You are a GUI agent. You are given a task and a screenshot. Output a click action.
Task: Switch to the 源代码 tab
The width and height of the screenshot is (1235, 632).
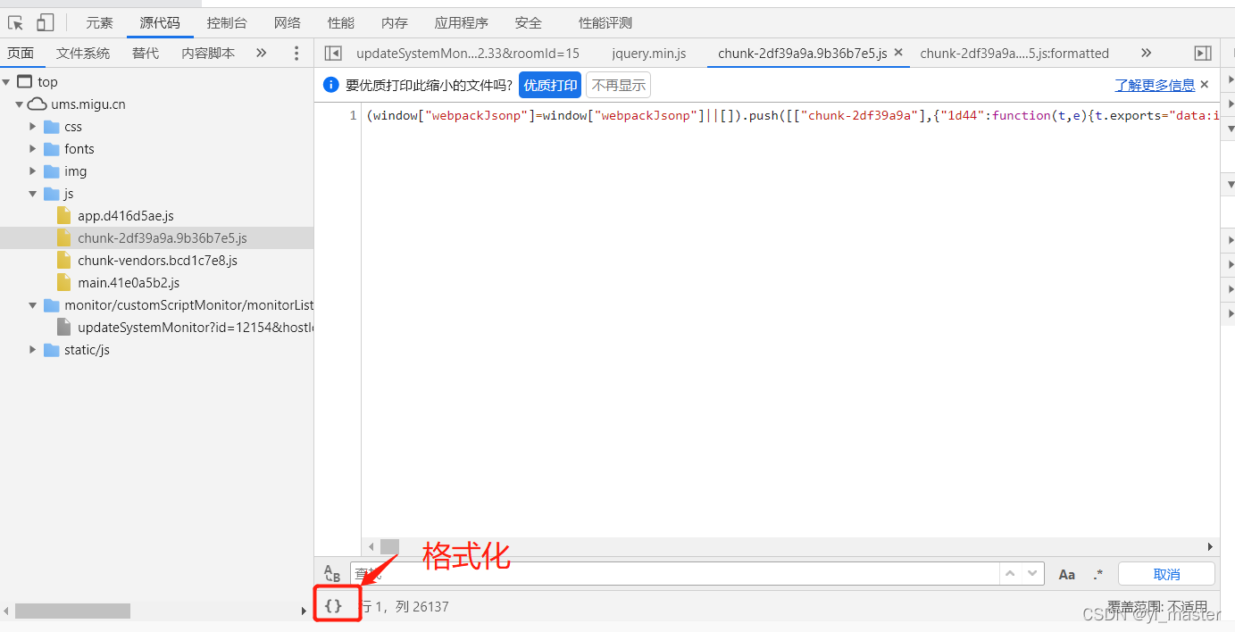pos(160,23)
